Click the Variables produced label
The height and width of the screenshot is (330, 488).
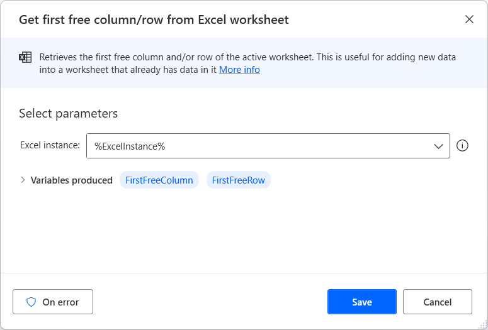[x=72, y=180]
